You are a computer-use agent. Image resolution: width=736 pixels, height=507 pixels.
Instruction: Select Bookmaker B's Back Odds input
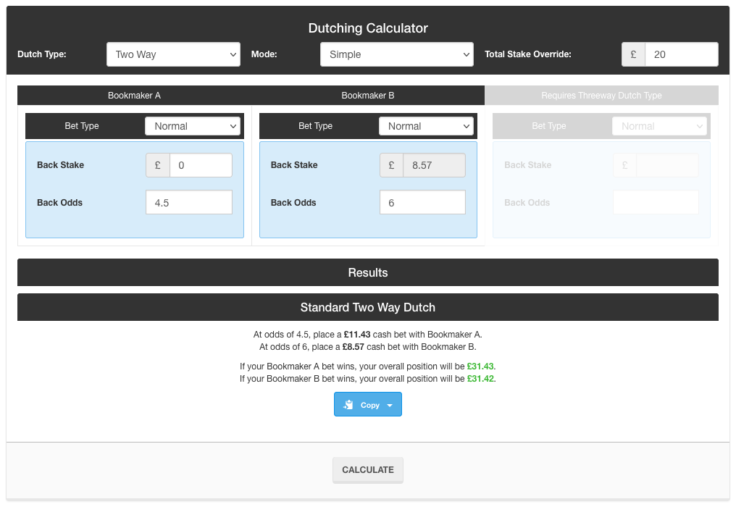tap(422, 203)
